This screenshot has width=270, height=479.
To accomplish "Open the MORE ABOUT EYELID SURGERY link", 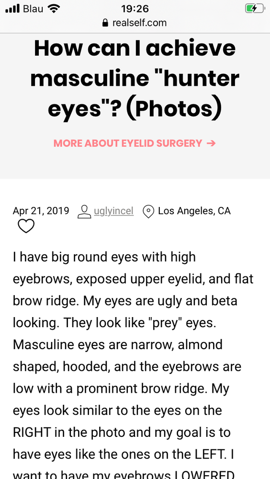I will click(x=135, y=143).
